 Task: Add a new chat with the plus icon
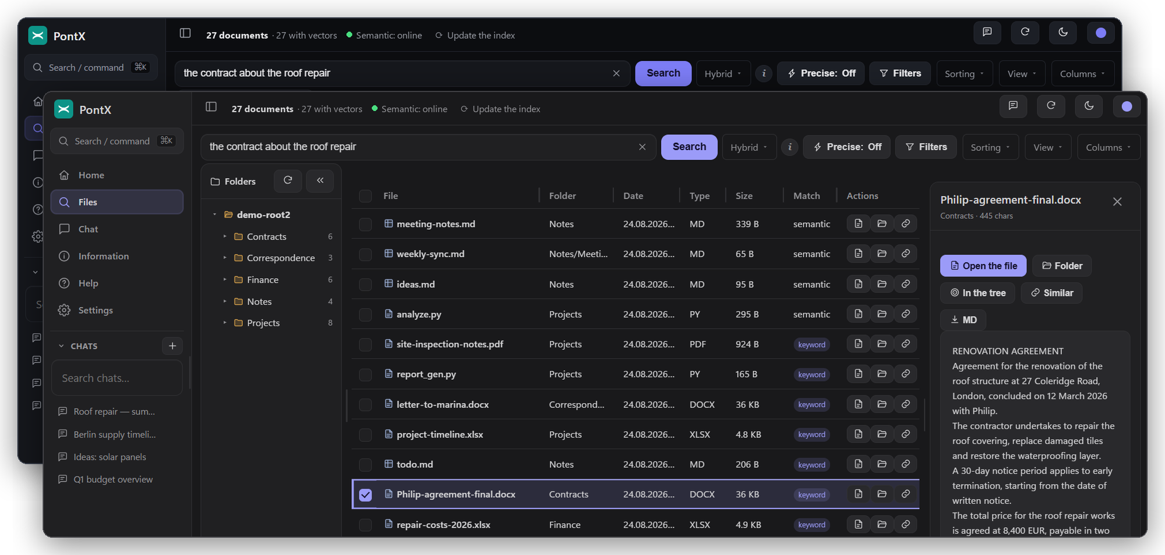coord(172,346)
